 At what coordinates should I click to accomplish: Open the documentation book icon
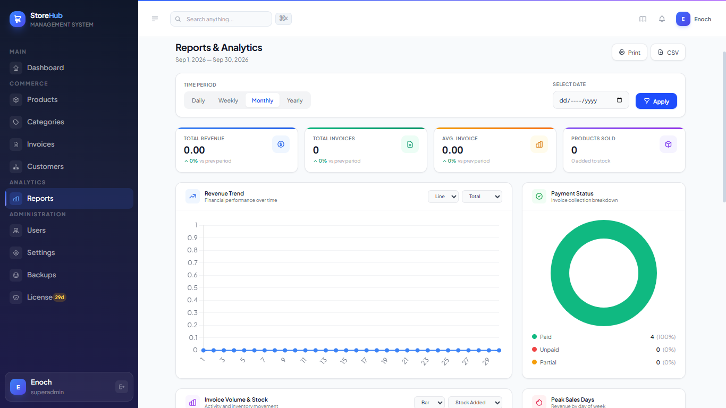(x=643, y=19)
